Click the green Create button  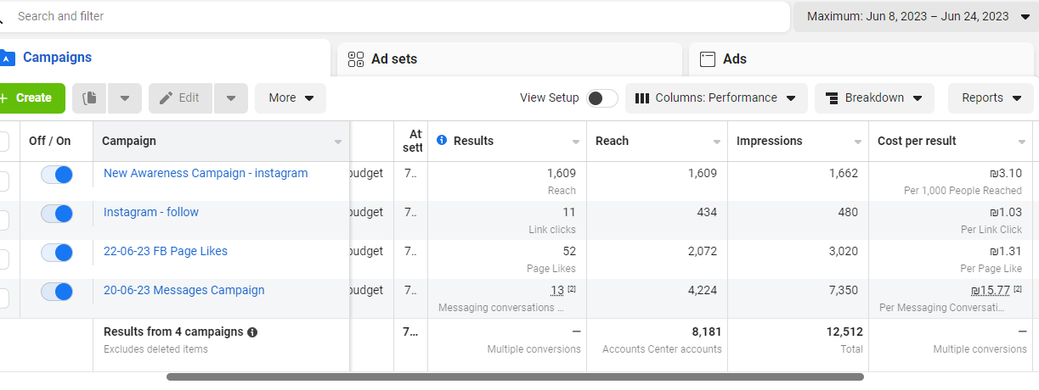32,98
